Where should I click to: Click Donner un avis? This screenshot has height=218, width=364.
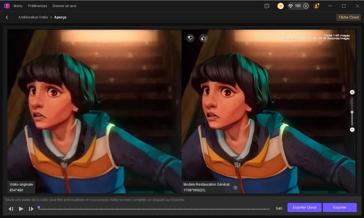[64, 6]
